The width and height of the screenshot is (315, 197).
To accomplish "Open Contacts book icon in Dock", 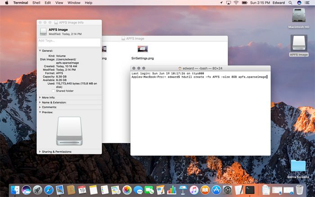I will point(71,190).
